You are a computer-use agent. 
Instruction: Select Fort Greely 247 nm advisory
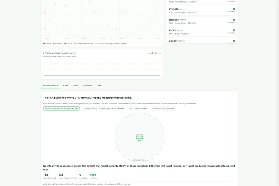tap(138, 108)
